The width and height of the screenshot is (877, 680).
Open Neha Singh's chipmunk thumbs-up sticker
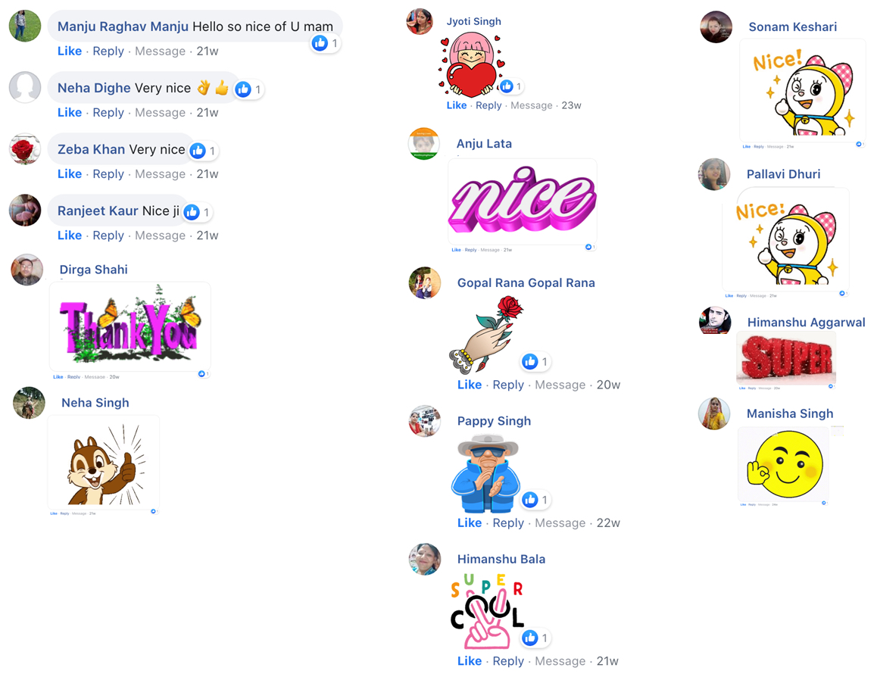[x=104, y=462]
